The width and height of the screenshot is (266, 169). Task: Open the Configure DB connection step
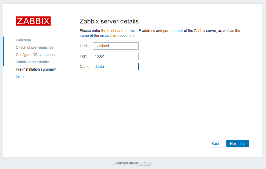click(x=36, y=55)
